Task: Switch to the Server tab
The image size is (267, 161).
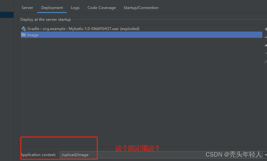Action: coord(27,8)
